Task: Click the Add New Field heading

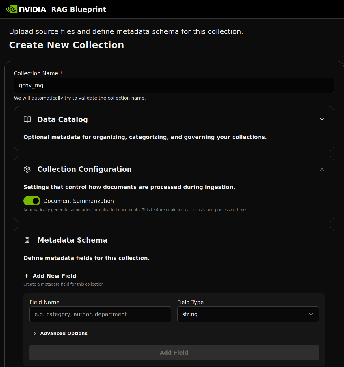Action: (54, 276)
